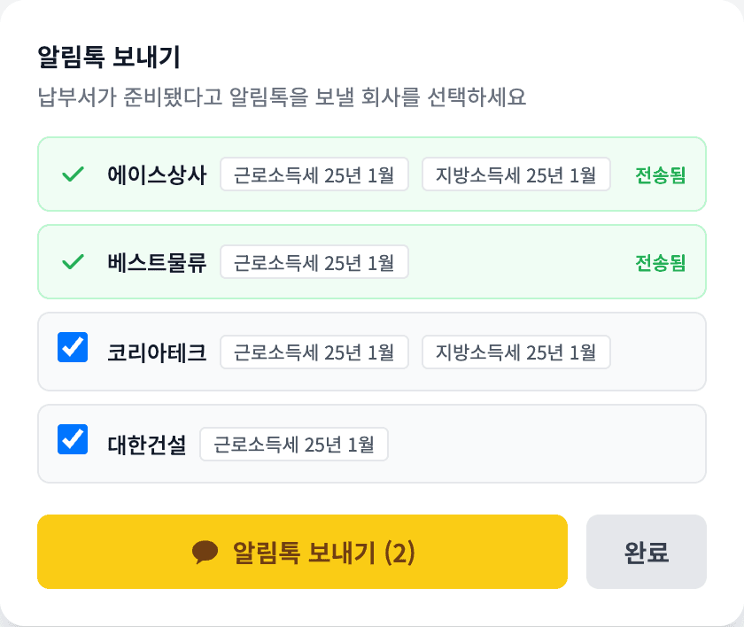Select the 대한건설 company name
The width and height of the screenshot is (744, 627).
coord(147,444)
